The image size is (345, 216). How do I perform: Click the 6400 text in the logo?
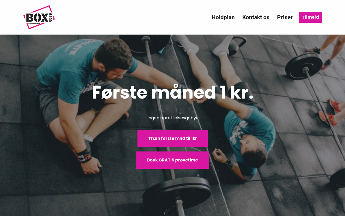tap(50, 17)
